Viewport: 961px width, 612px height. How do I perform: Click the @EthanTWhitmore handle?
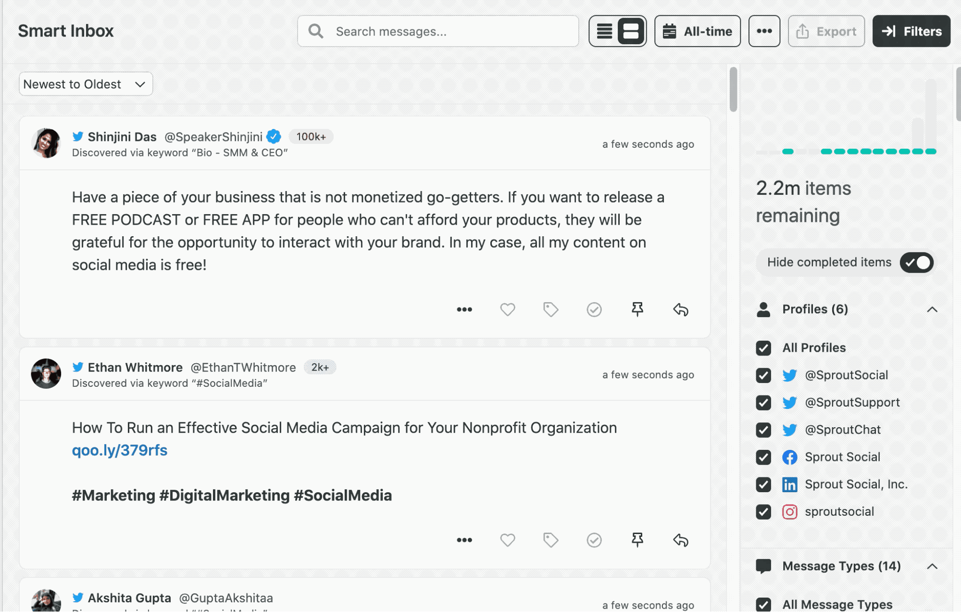coord(243,368)
